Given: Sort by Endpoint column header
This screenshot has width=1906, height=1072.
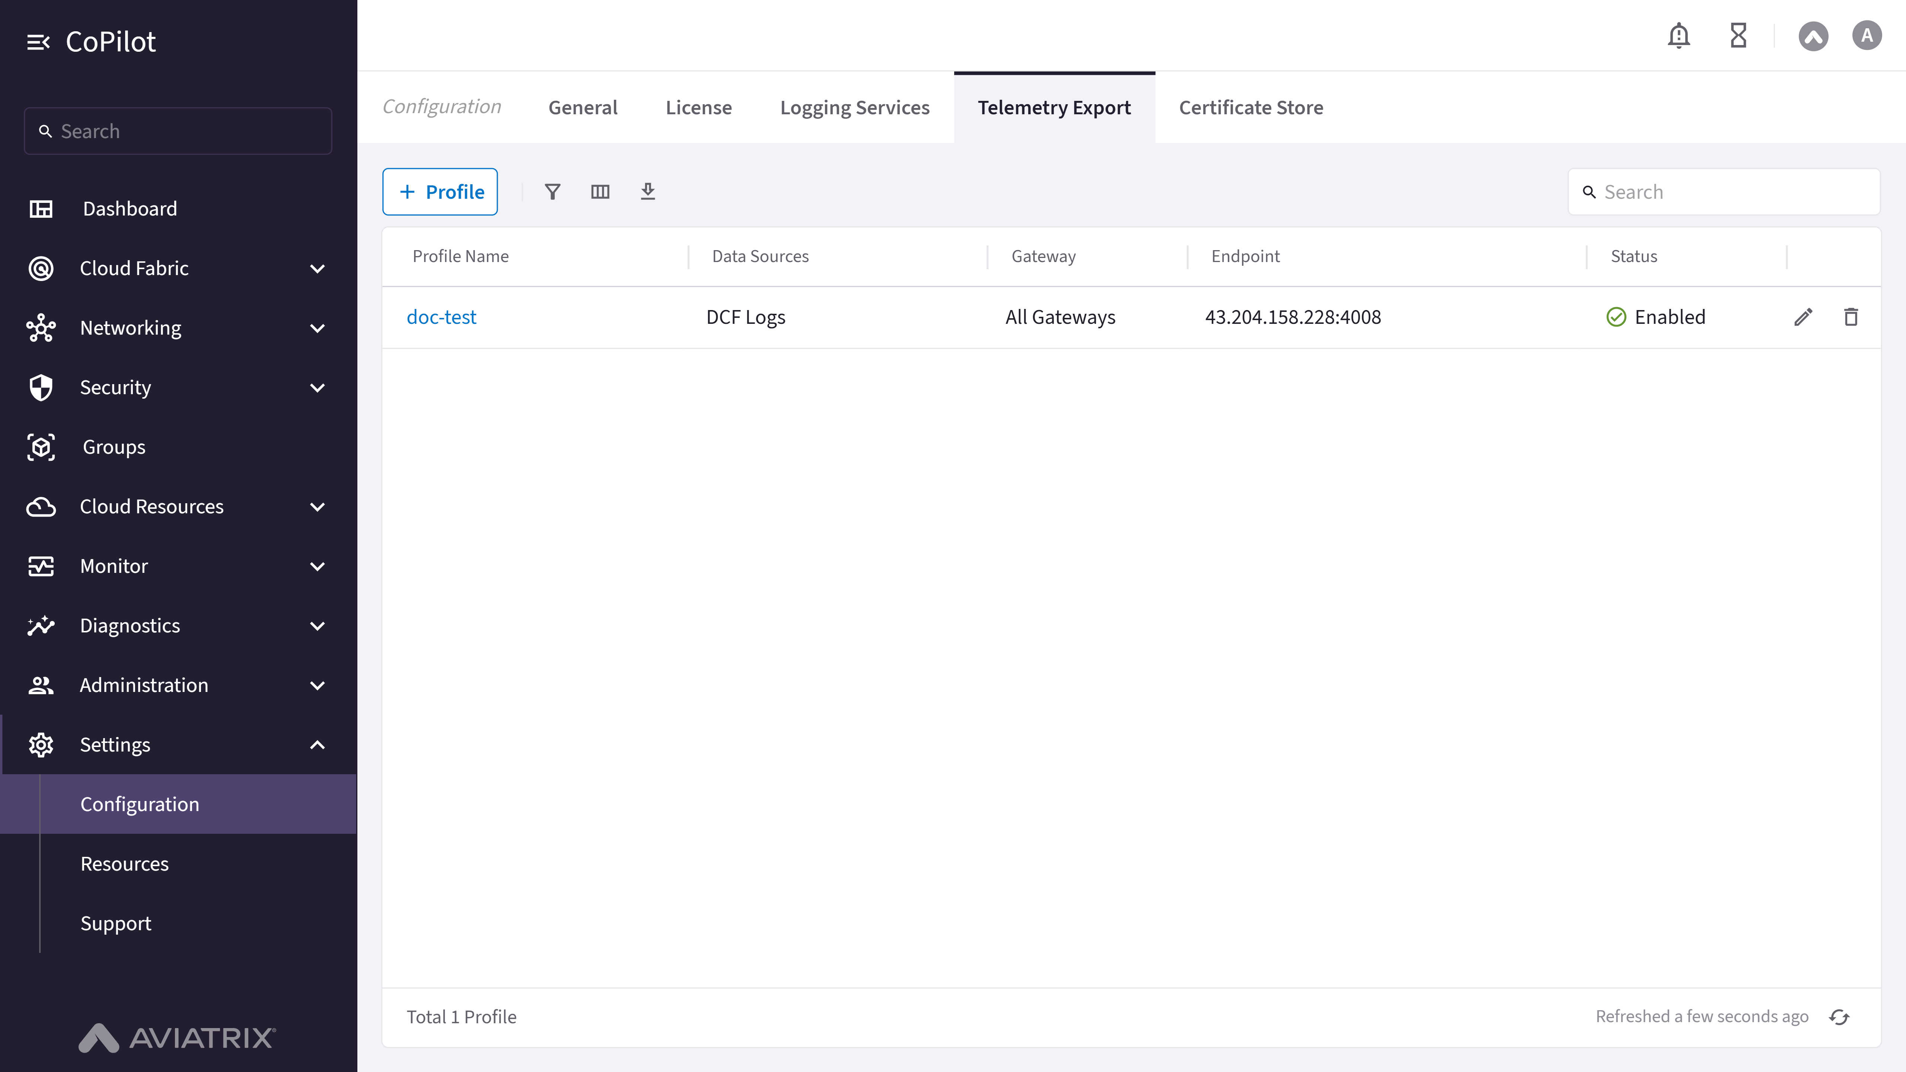Looking at the screenshot, I should click(x=1245, y=257).
